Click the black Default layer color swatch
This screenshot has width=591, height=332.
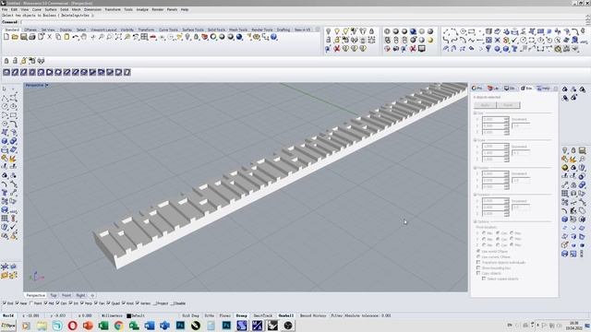click(x=128, y=315)
